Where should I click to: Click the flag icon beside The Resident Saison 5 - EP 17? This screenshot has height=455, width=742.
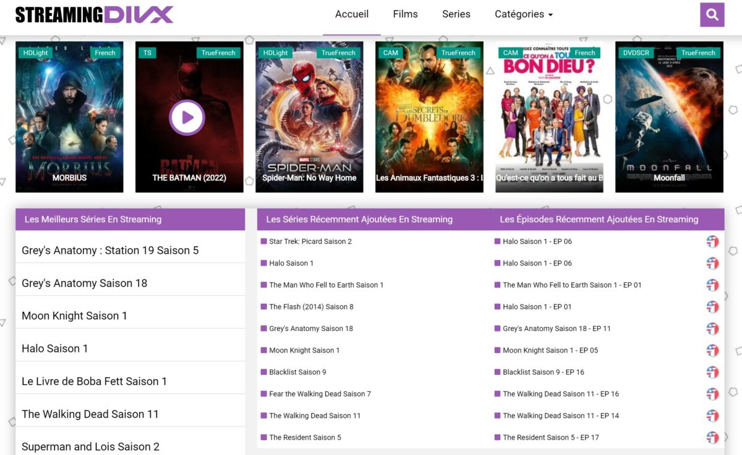tap(712, 438)
